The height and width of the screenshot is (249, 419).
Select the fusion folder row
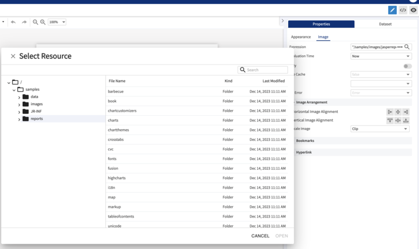click(197, 168)
